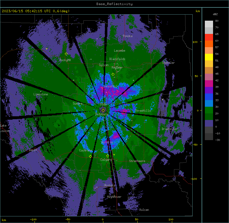Click the -100 tick on the right axis

pos(194,179)
